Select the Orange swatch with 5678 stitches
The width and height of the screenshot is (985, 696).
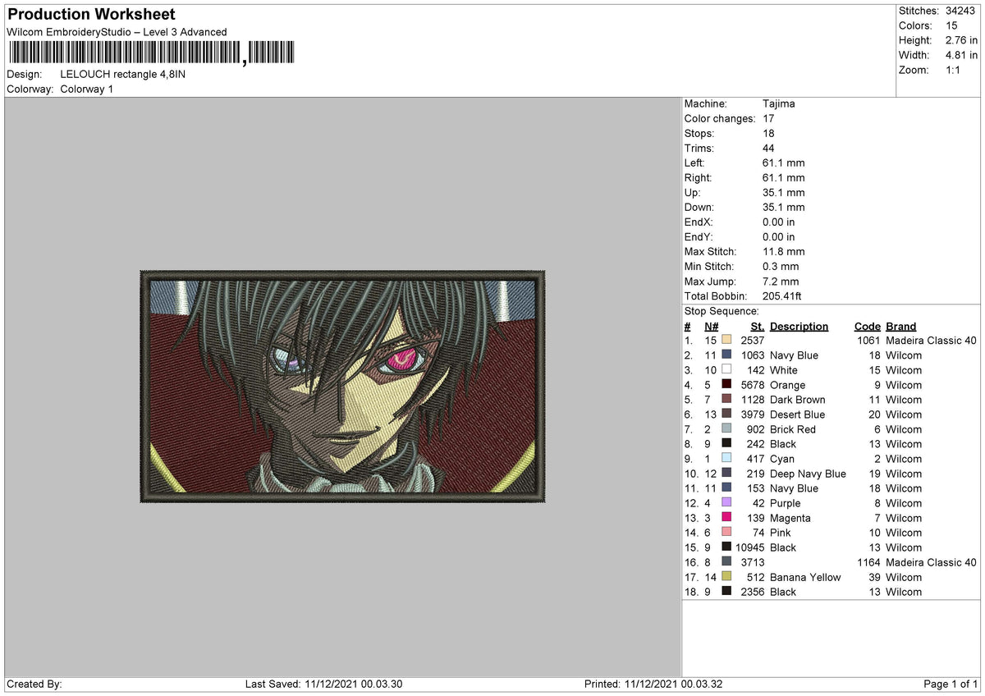coord(726,385)
